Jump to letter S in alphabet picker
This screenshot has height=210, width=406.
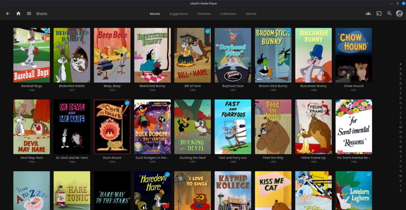(400, 156)
